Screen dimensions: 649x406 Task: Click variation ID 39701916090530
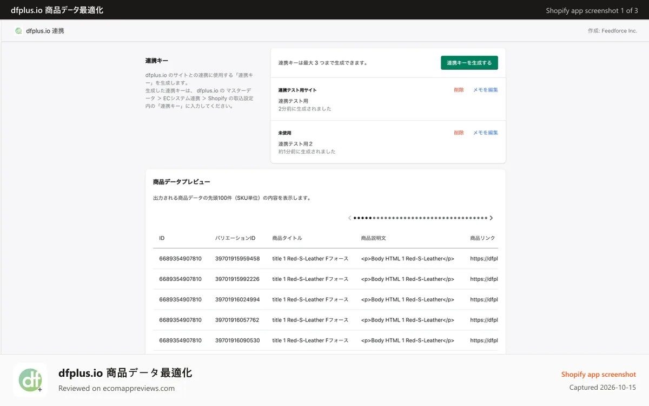(237, 340)
